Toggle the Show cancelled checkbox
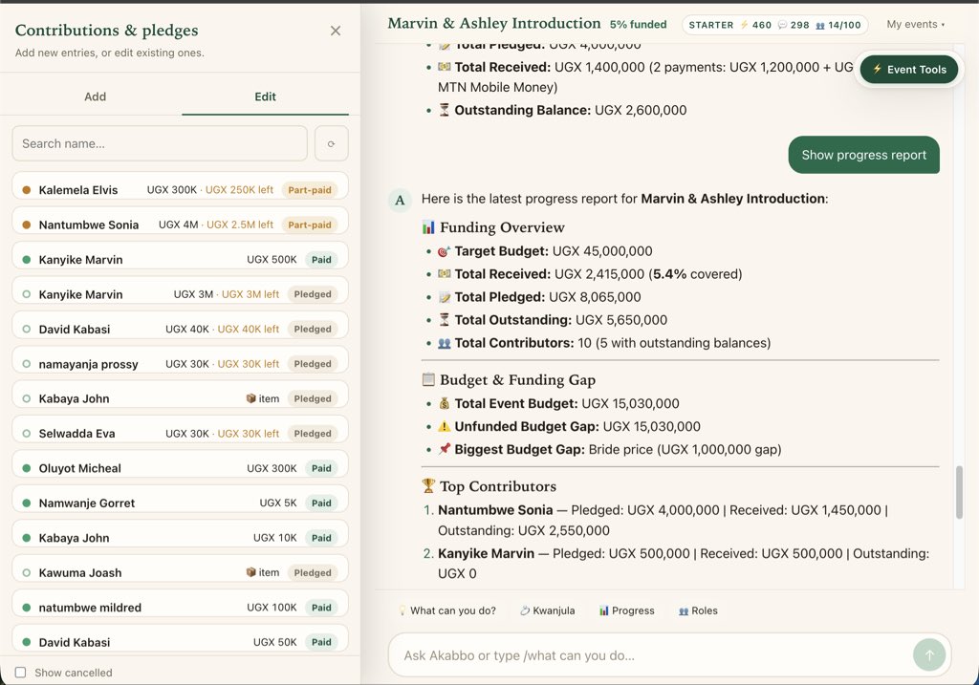 click(21, 672)
